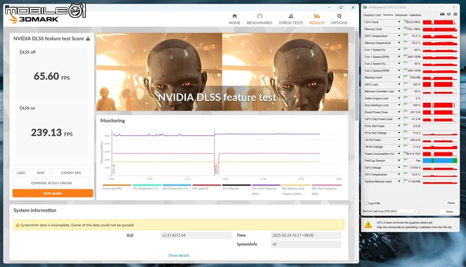This screenshot has width=466, height=267.
Task: Expand the Memory Clock sensor dropdown
Action: [399, 29]
